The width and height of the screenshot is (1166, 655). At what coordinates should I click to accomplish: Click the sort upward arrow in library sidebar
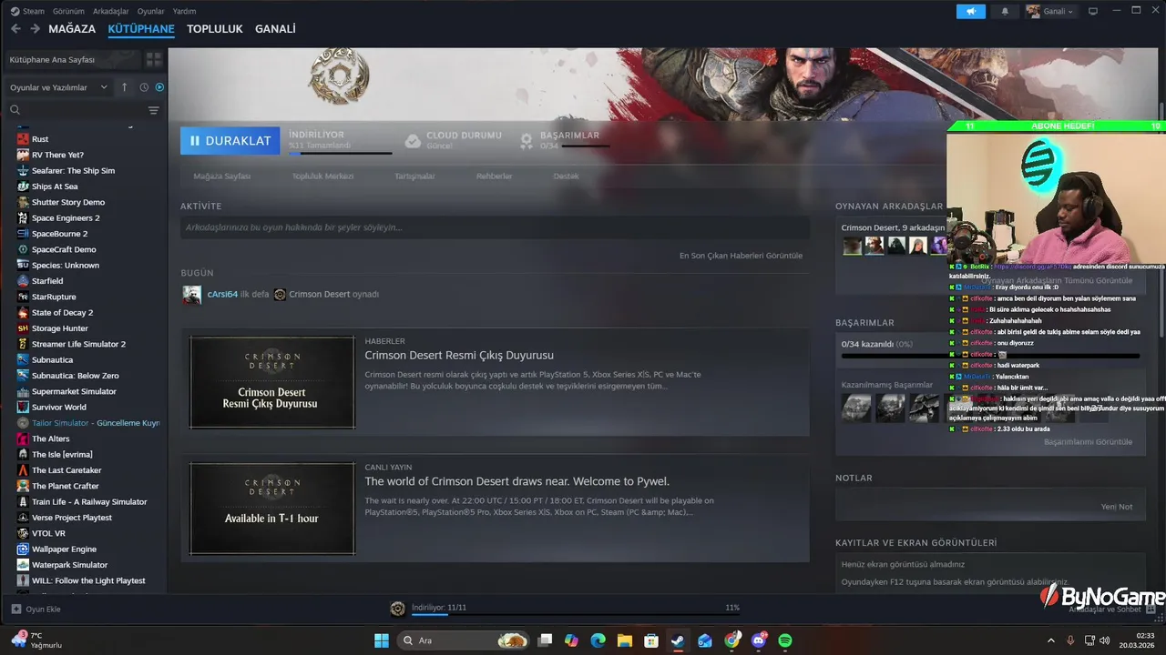click(125, 87)
